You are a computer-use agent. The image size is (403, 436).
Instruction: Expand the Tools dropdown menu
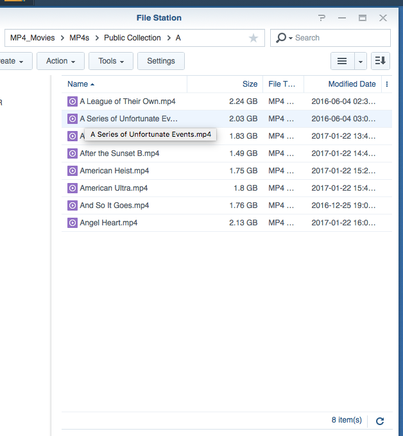tap(111, 61)
